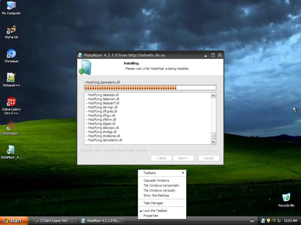Open the yellow security shield tray alert

click(268, 221)
